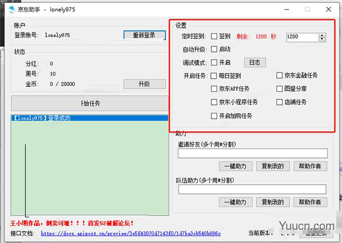Enable the 签到 timed sign-in checkbox
The image size is (342, 243).
(214, 37)
